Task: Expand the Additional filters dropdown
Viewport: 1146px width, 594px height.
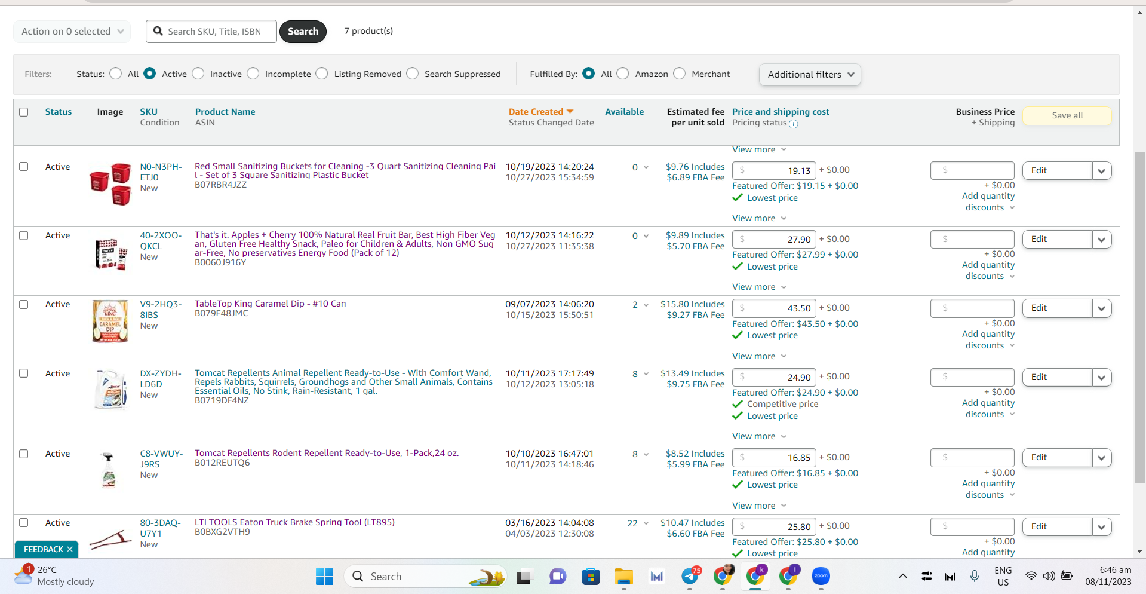Action: tap(810, 75)
